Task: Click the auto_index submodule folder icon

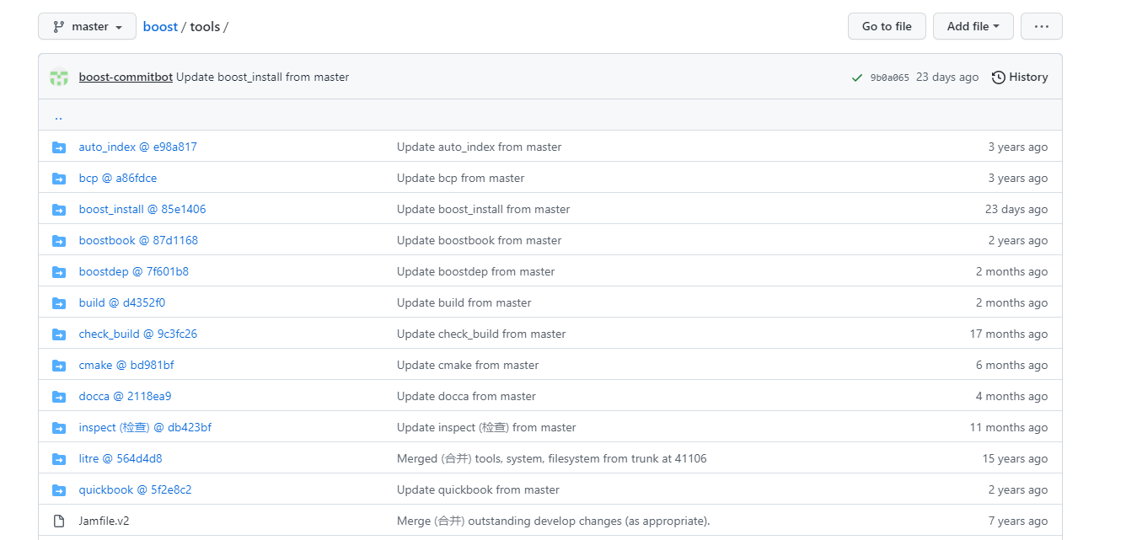Action: coord(59,147)
